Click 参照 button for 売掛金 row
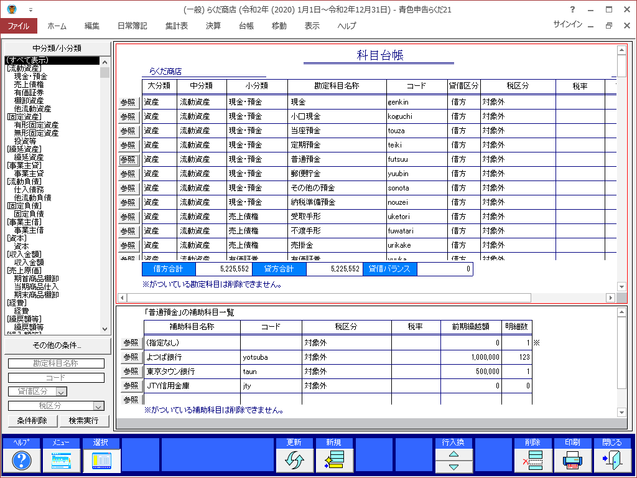 click(x=128, y=245)
